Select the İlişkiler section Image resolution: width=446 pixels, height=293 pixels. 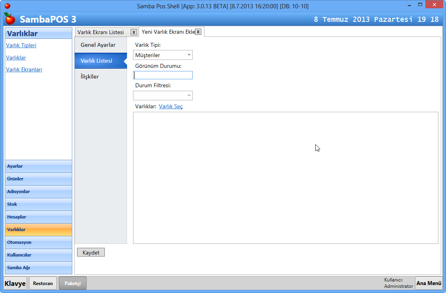[90, 77]
